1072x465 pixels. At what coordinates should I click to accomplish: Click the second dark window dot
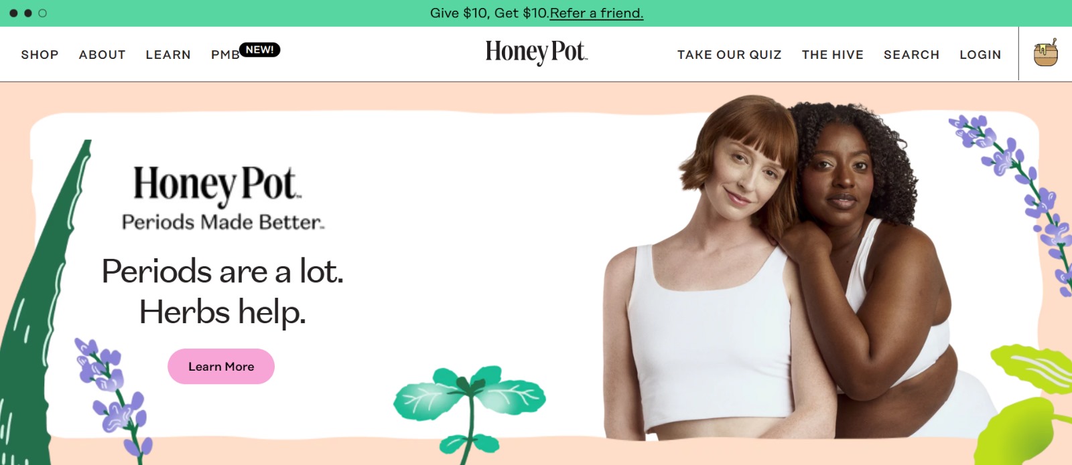click(x=28, y=13)
